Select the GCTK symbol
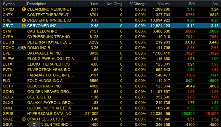Image resolution: width=221 pixels, height=127 pixels. 8,86
